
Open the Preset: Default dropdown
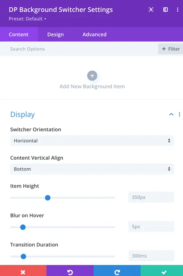tap(28, 19)
